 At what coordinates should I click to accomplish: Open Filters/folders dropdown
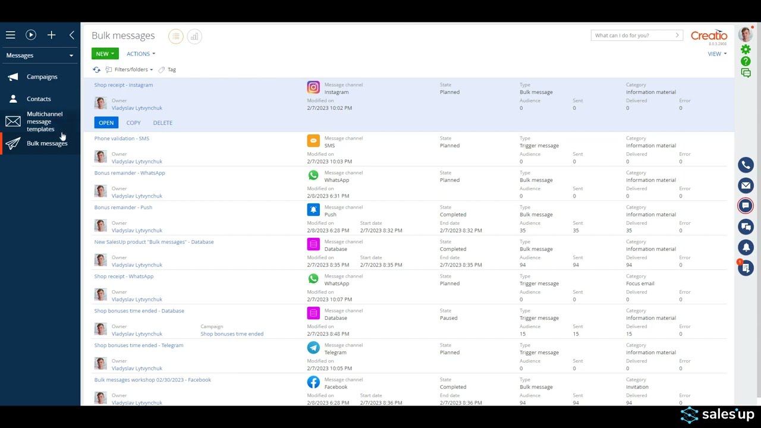pos(130,70)
